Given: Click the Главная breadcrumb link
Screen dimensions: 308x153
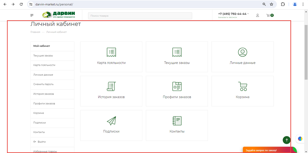Looking at the screenshot, I should click(35, 32).
